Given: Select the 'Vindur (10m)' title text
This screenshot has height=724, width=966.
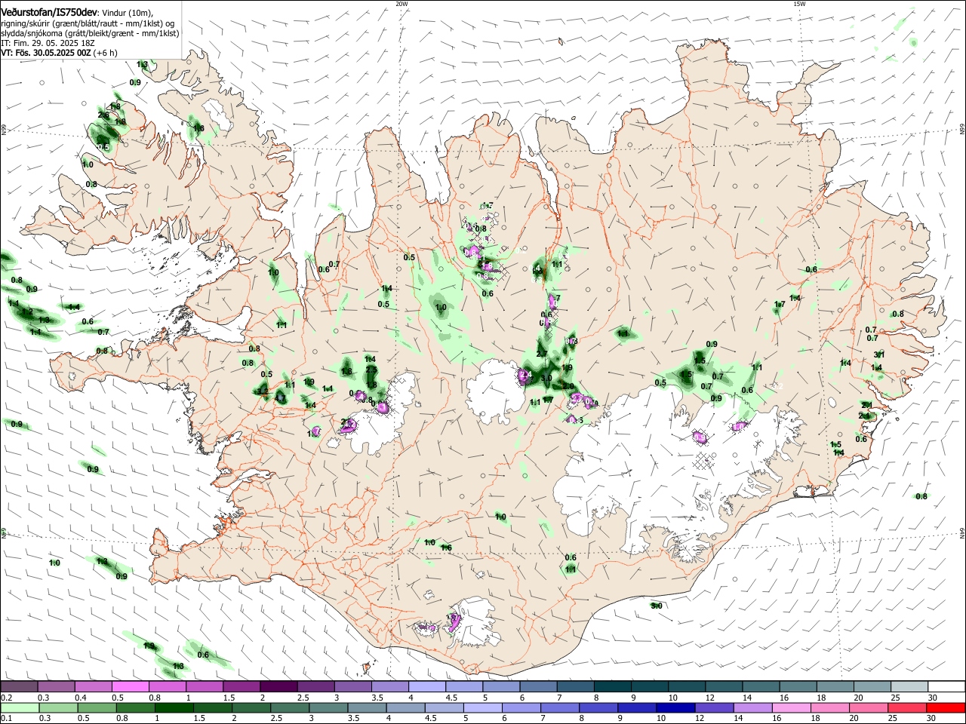Looking at the screenshot, I should (126, 13).
